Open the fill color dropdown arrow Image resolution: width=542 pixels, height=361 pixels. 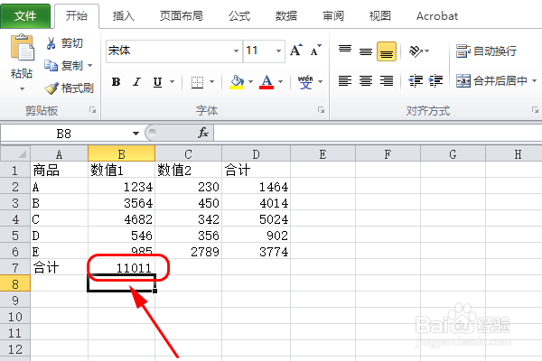tap(250, 82)
